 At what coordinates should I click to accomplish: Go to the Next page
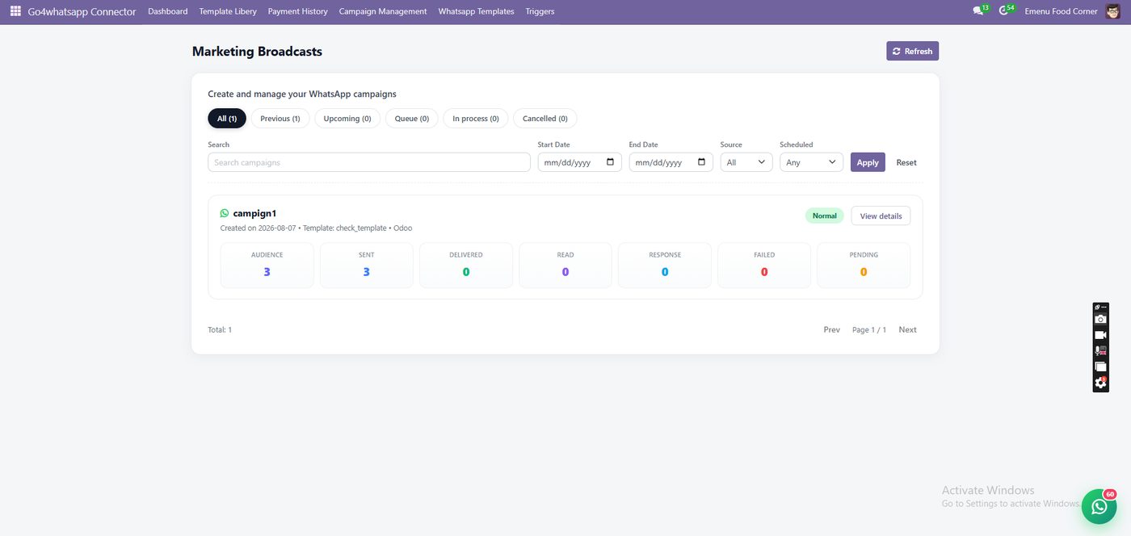point(907,329)
